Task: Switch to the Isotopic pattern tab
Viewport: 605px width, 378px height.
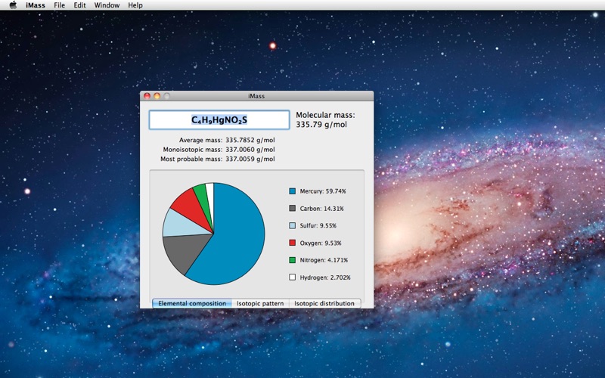Action: (x=260, y=303)
